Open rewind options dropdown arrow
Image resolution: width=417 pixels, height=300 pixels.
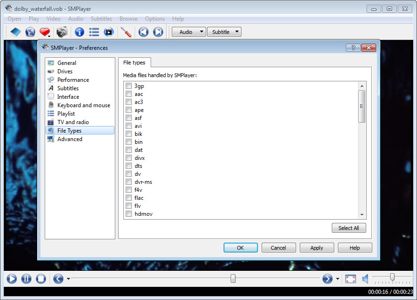click(x=68, y=279)
